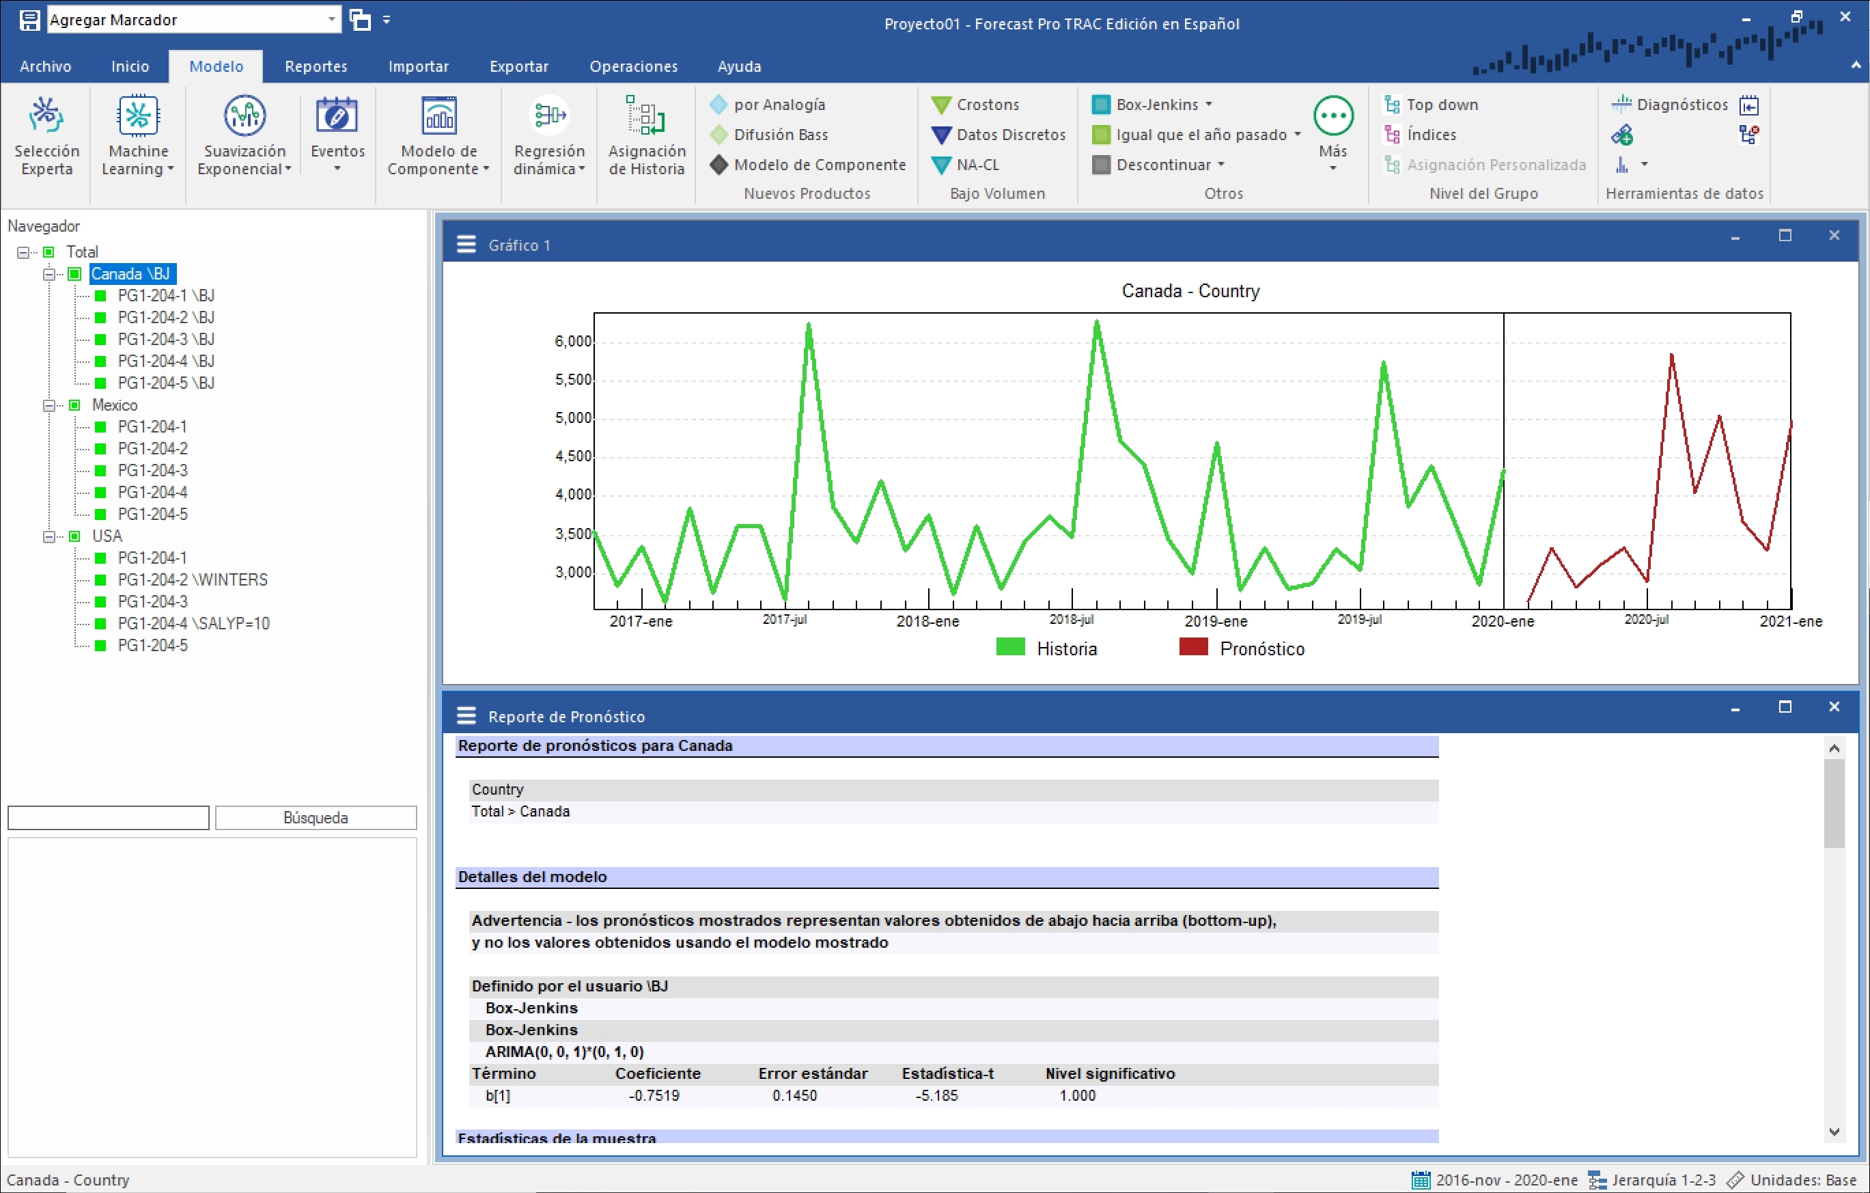Toggle green box beside Mexico node
Image resolution: width=1870 pixels, height=1193 pixels.
(x=74, y=404)
